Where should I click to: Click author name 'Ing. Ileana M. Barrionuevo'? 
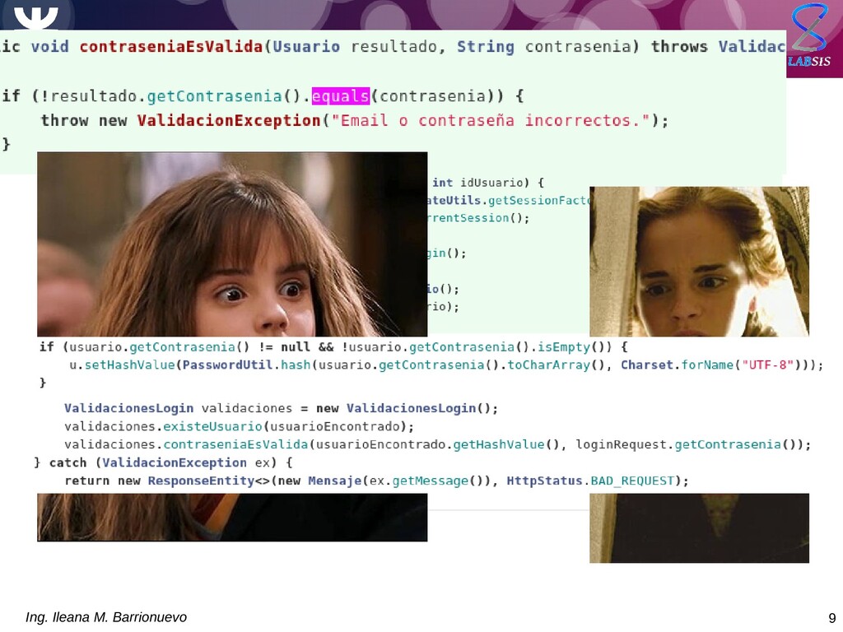pyautogui.click(x=106, y=617)
